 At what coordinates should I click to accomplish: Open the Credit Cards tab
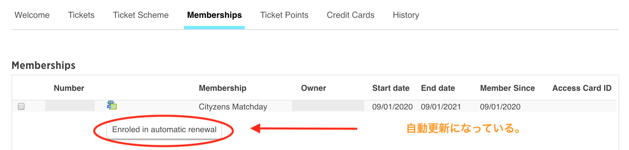pos(351,15)
